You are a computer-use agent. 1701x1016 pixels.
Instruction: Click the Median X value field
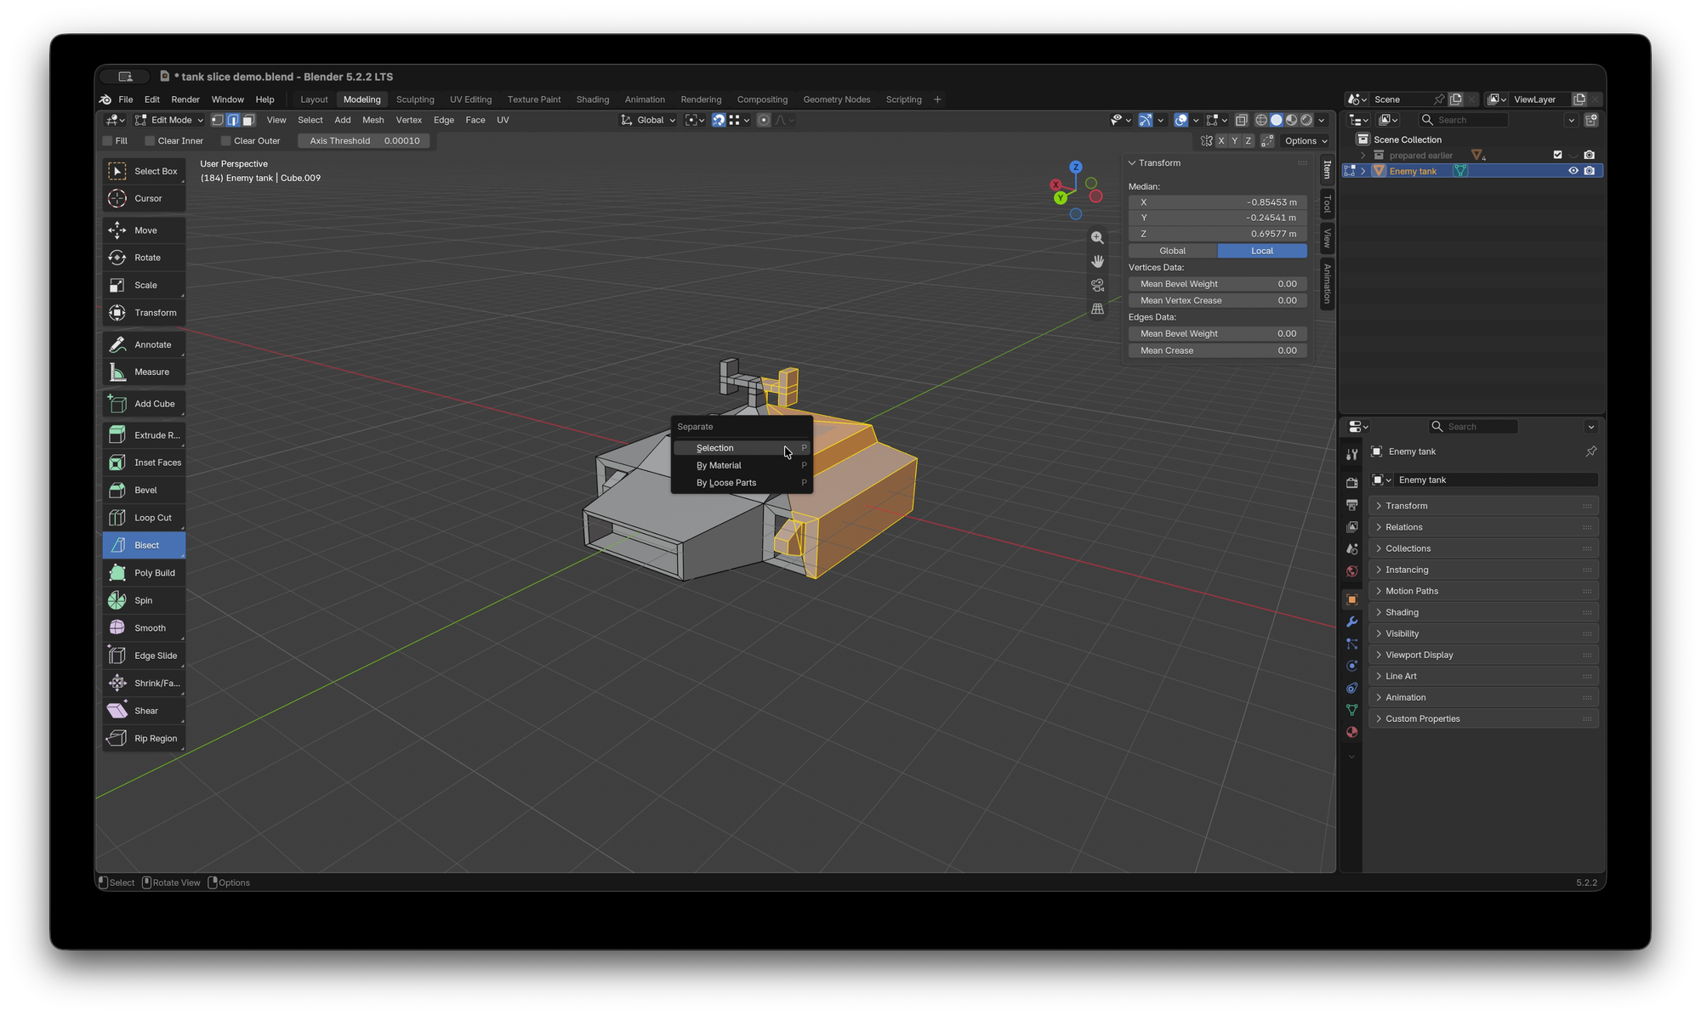point(1218,202)
